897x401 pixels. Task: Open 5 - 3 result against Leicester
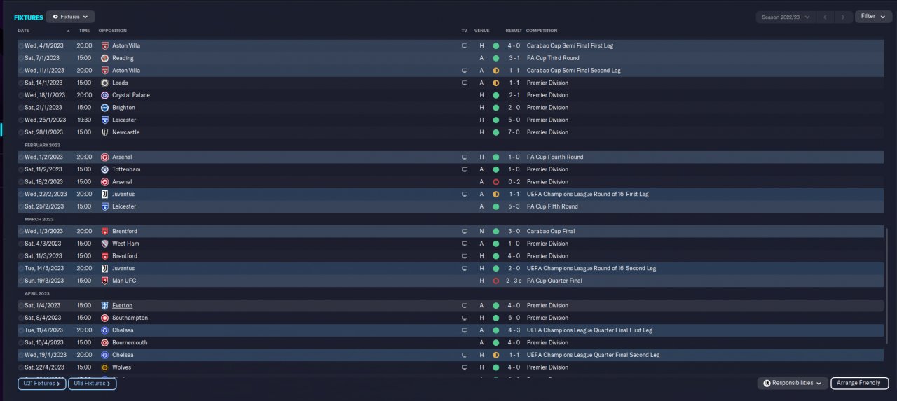514,206
